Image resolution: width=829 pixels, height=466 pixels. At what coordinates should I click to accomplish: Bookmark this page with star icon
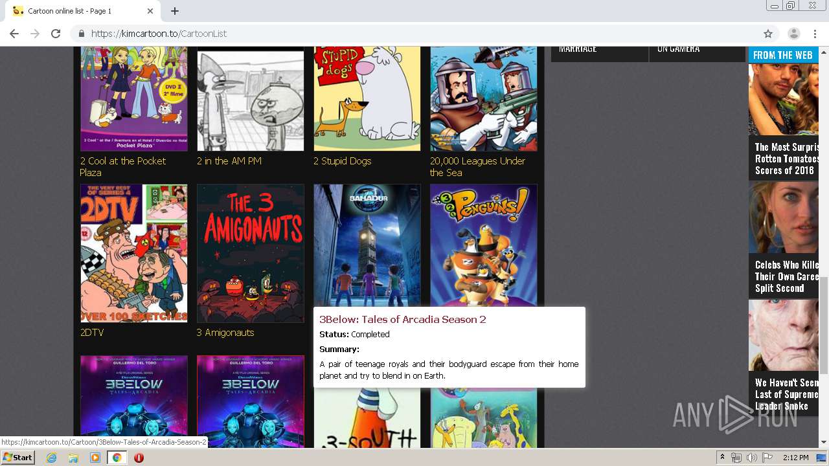point(768,34)
